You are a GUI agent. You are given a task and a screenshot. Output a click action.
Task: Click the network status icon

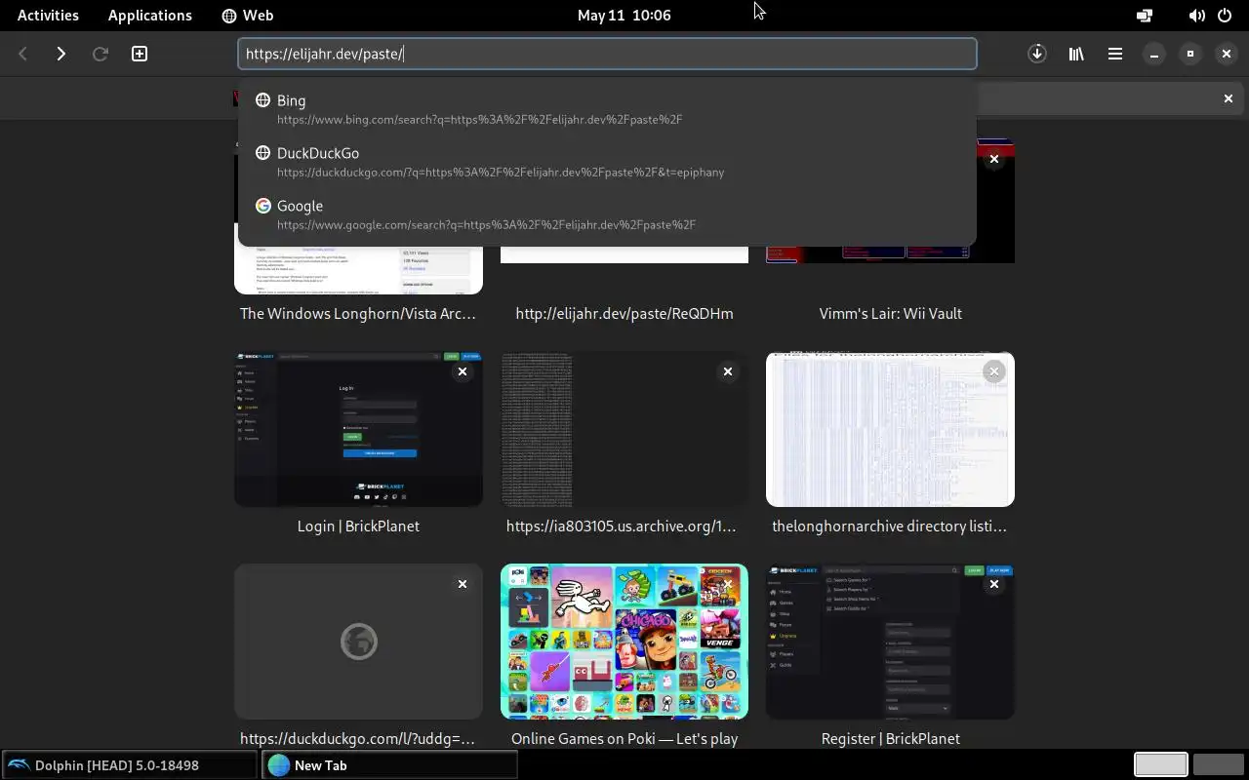click(1145, 16)
